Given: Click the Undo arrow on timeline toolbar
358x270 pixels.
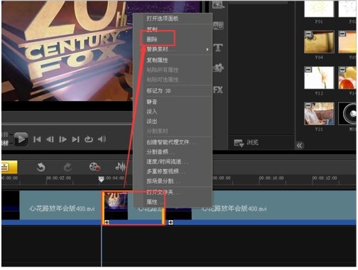Looking at the screenshot, I should [40, 167].
